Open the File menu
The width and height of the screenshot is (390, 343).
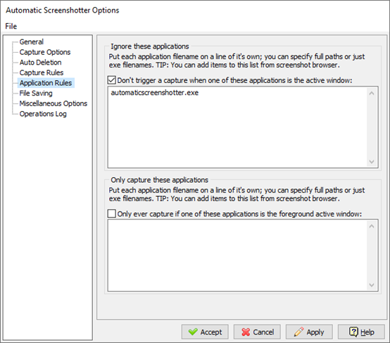tap(11, 26)
